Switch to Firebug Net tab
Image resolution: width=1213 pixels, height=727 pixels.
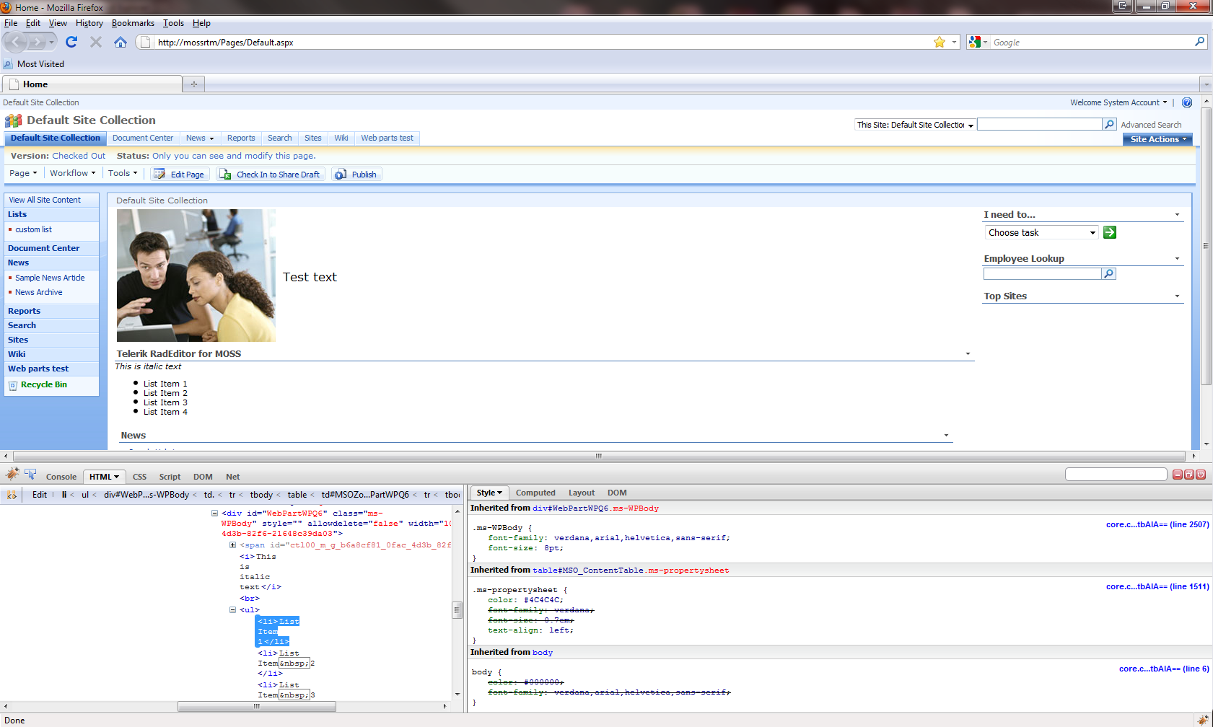(232, 477)
